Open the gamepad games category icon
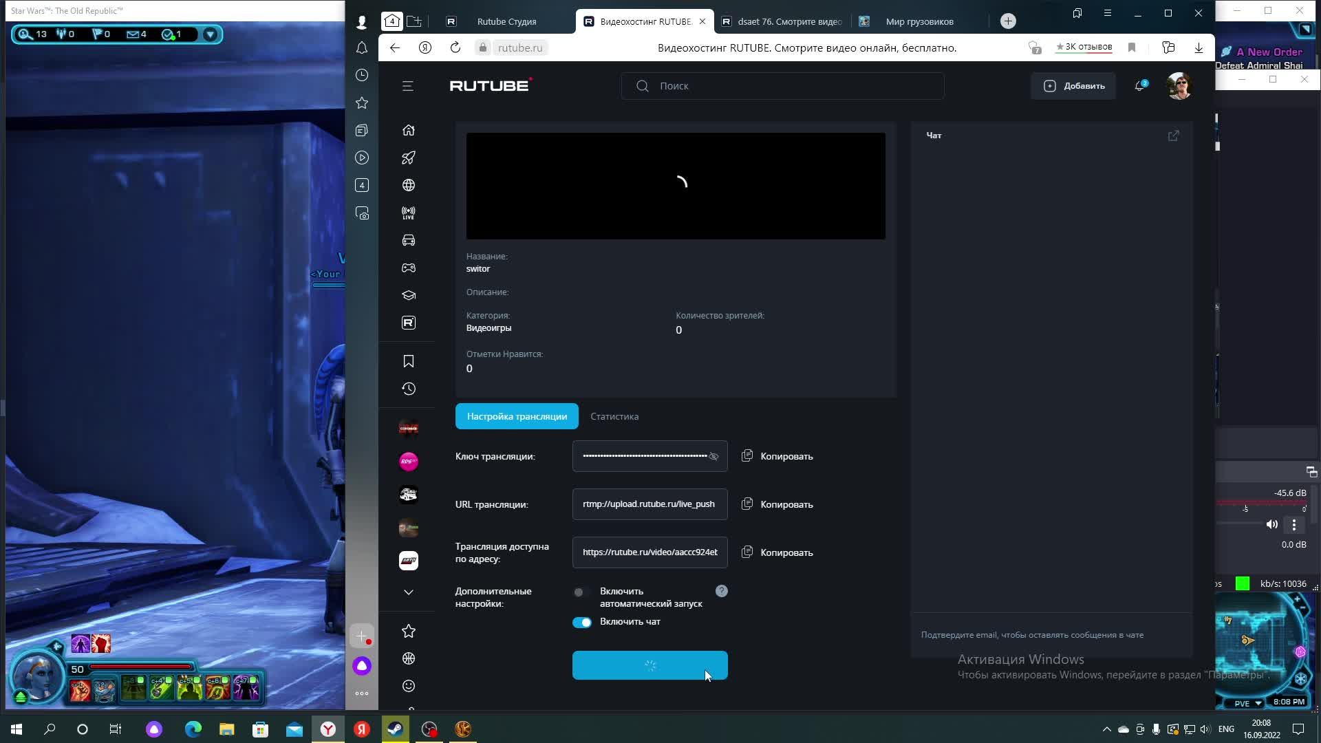This screenshot has height=743, width=1321. 408,268
